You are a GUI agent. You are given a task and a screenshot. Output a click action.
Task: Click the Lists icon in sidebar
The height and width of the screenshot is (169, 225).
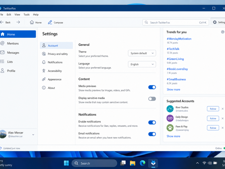click(2, 61)
